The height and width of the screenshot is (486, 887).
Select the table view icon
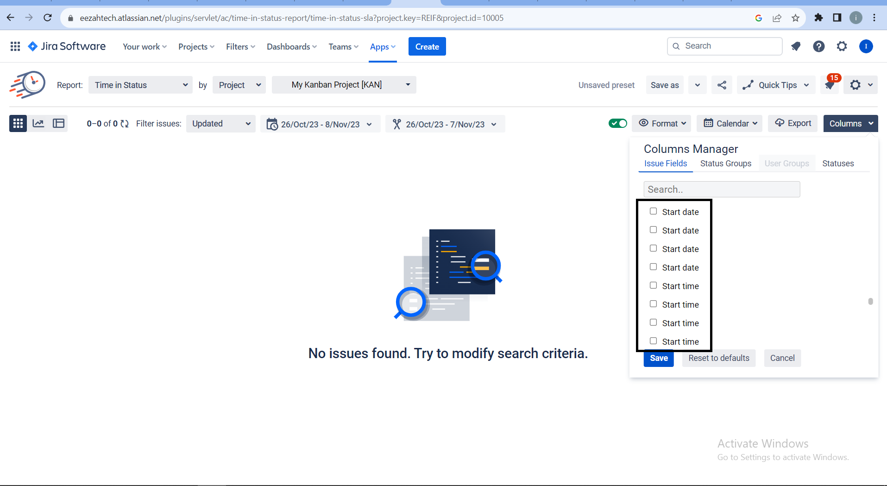pyautogui.click(x=58, y=123)
